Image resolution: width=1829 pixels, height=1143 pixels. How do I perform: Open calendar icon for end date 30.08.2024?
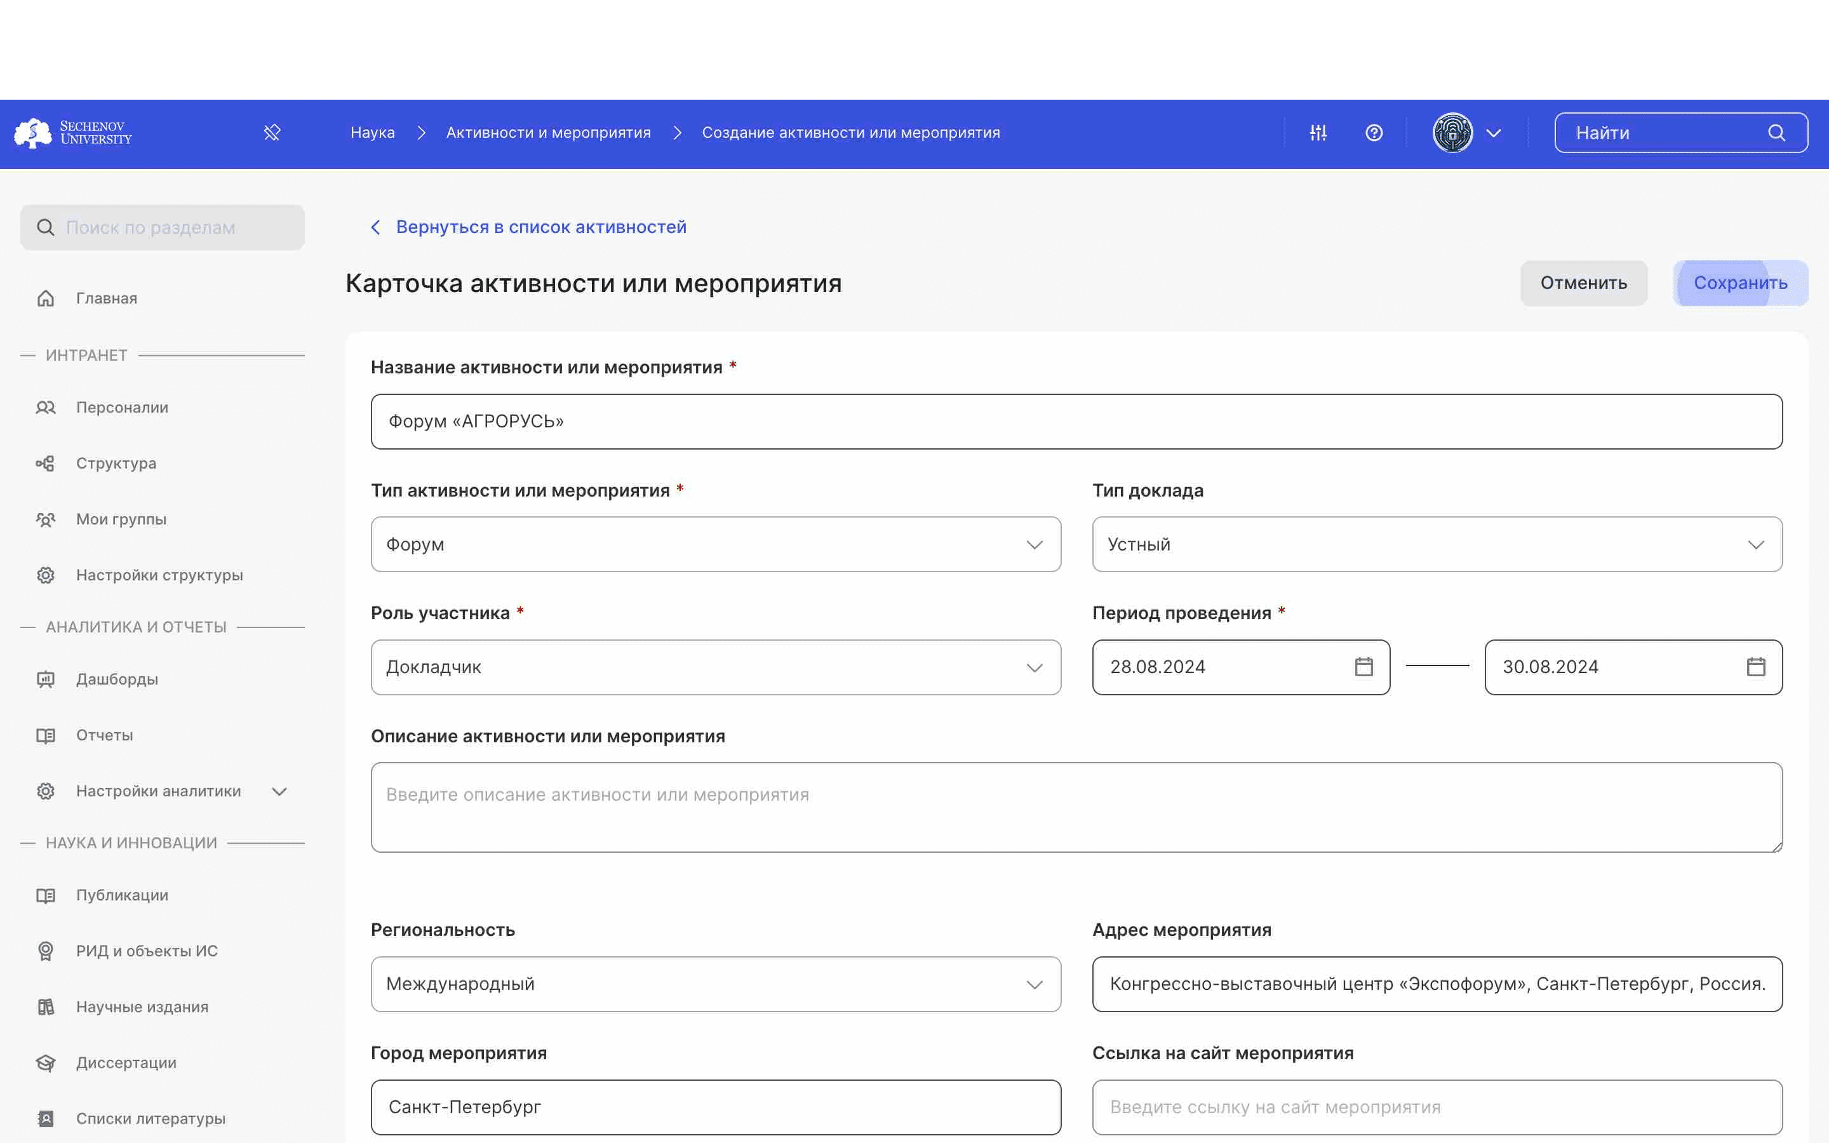coord(1756,667)
